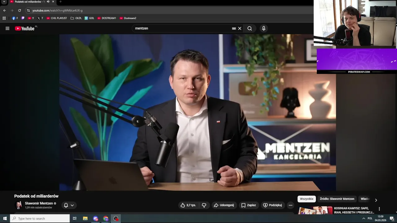
Task: Go to the YouTube home logo
Action: pos(25,28)
